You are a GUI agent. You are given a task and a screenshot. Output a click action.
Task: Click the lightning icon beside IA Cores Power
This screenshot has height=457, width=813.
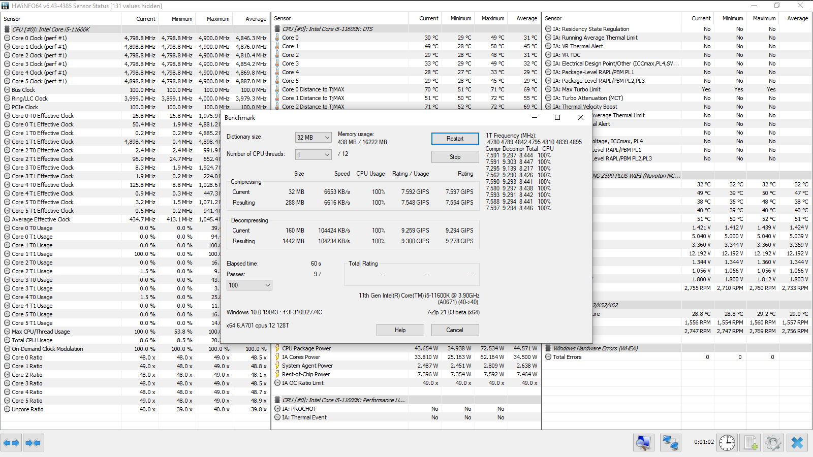pyautogui.click(x=277, y=357)
